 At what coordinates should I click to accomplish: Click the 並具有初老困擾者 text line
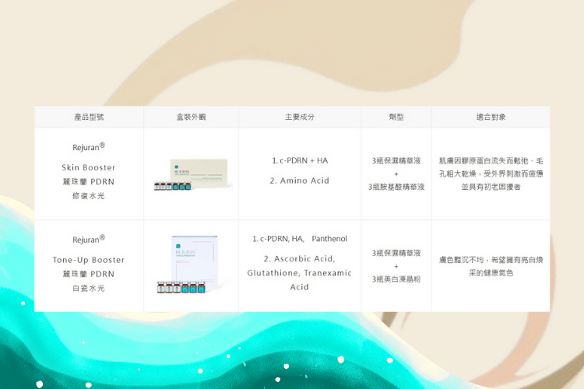click(491, 187)
